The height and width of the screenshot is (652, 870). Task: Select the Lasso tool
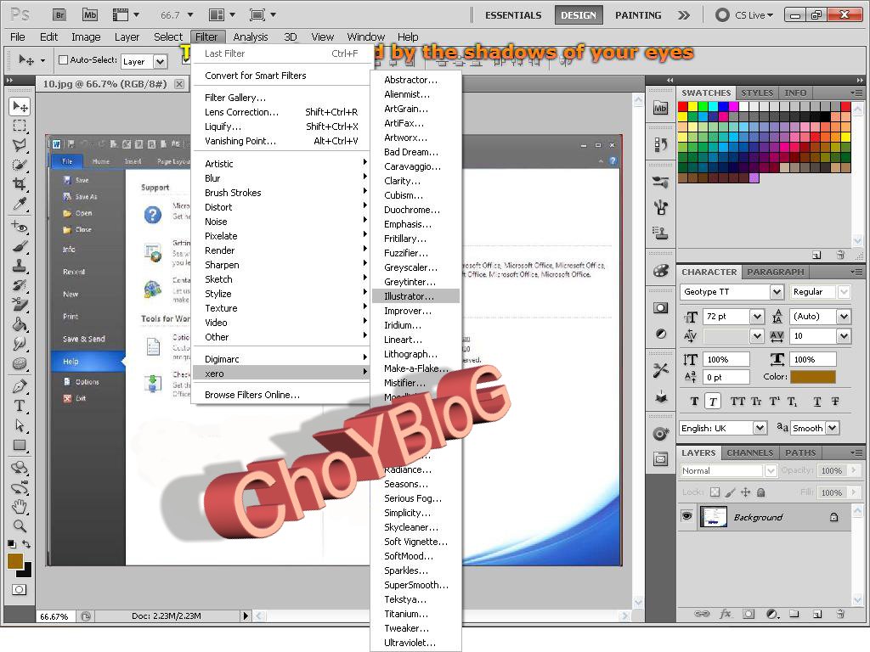(x=20, y=145)
